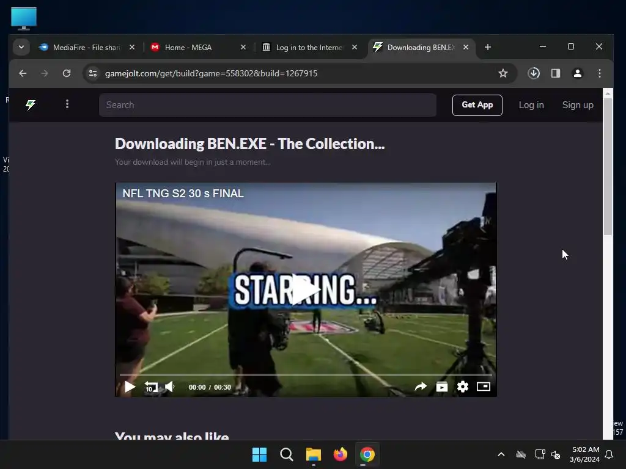626x469 pixels.
Task: Click Chrome icon in taskbar
Action: 367,454
